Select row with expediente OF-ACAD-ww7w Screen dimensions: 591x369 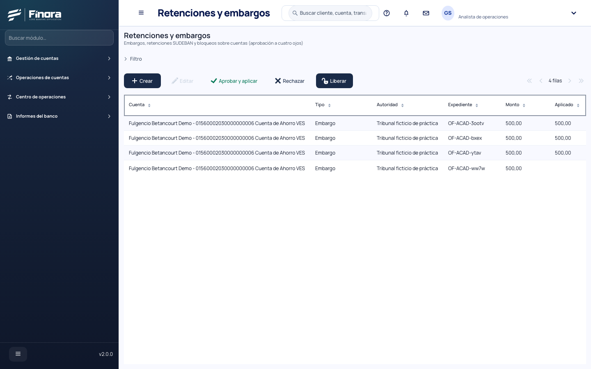(355, 169)
